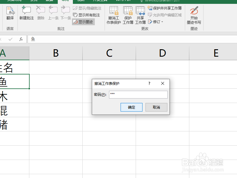Open the 开发工具 (Developer) tab

click(99, 1)
